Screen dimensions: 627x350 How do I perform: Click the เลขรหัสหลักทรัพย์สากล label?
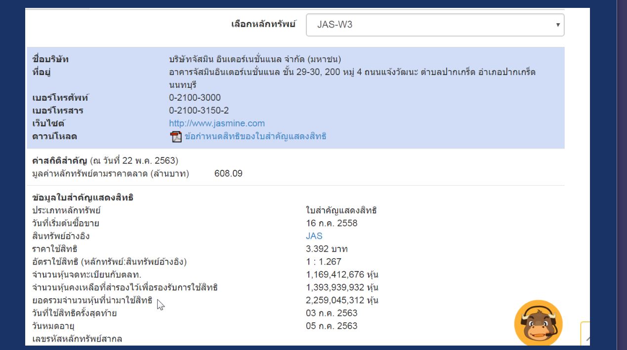pyautogui.click(x=77, y=339)
